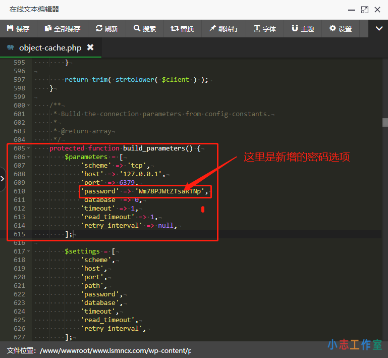Click the $client variable on line 597
This screenshot has width=388, height=358.
(x=175, y=79)
